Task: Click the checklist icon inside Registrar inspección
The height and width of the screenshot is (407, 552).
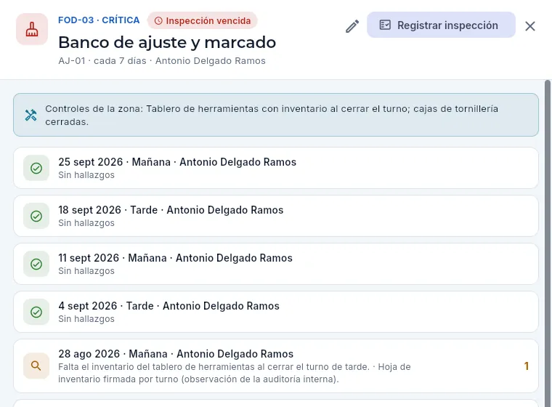Action: [x=385, y=25]
